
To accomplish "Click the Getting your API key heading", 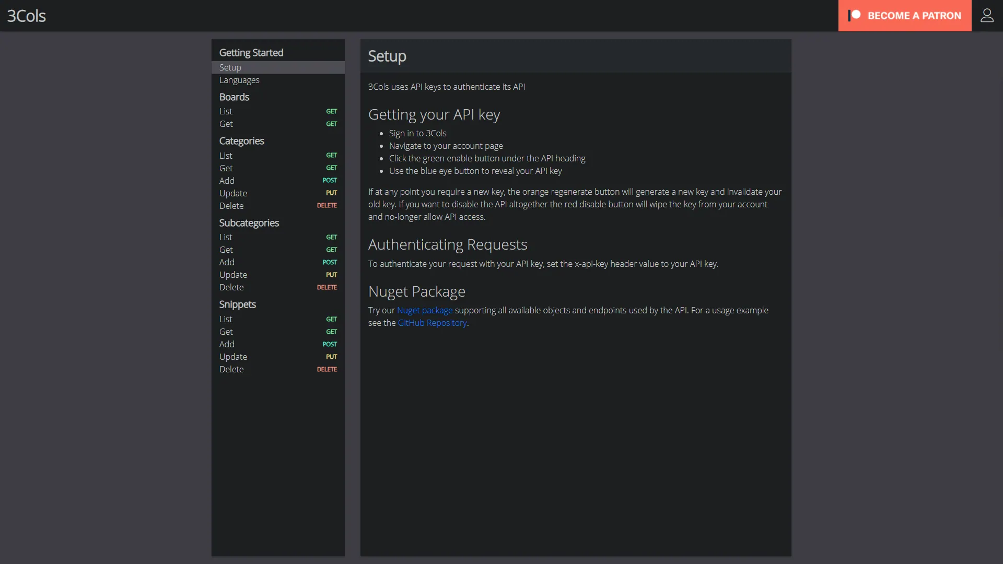I will pos(434,114).
